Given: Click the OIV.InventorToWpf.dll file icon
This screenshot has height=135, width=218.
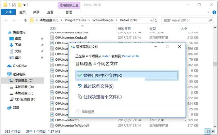Looking at the screenshot, I should [x=52, y=125].
